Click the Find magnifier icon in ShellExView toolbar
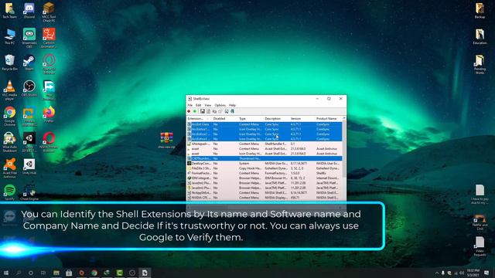The height and width of the screenshot is (278, 495). coord(227,111)
